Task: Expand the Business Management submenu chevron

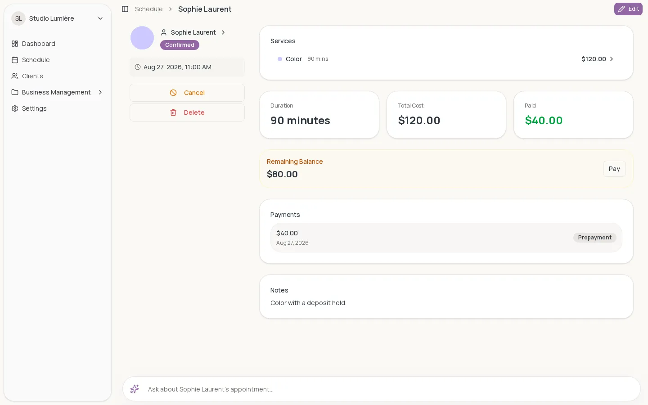Action: click(x=100, y=92)
